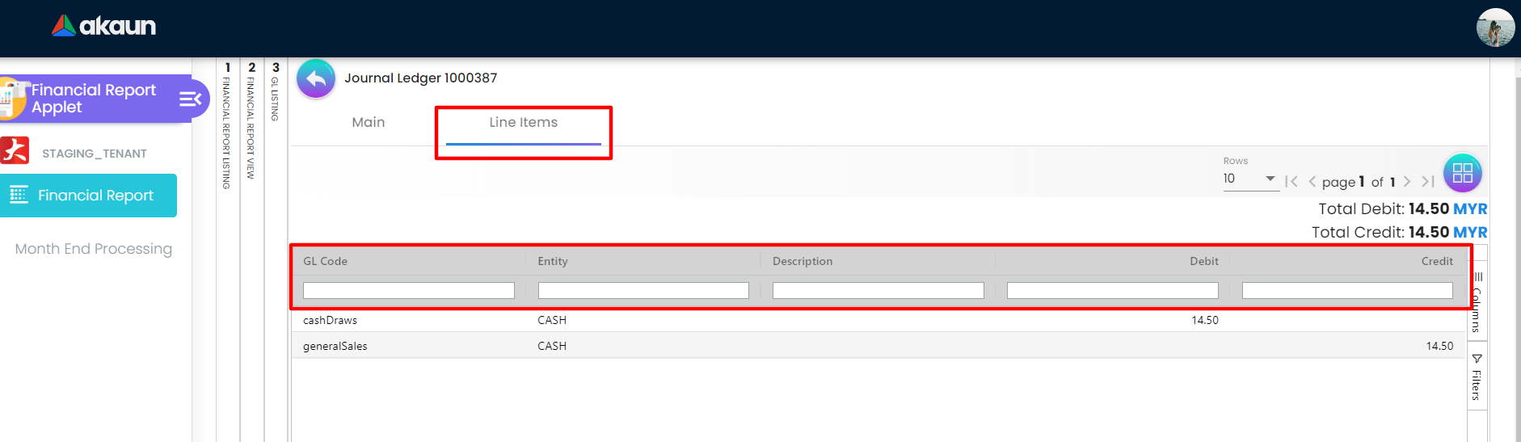This screenshot has height=442, width=1521.
Task: Click the GL Code filter field
Action: point(409,290)
